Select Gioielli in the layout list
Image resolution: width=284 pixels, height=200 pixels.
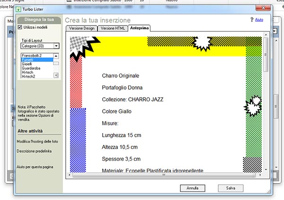tap(37, 64)
